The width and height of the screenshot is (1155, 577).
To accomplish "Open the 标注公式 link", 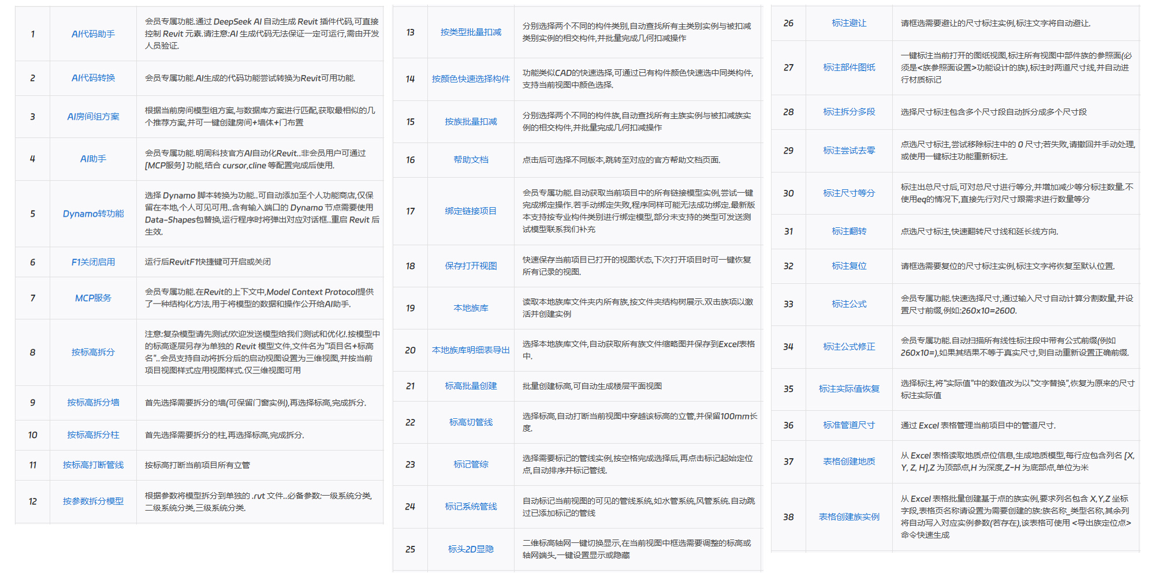I will [x=849, y=304].
